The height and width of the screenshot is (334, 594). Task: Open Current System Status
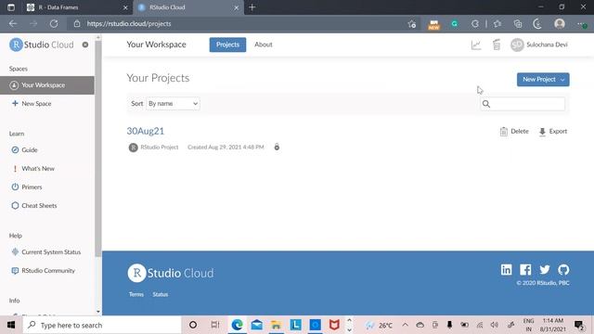(46, 251)
